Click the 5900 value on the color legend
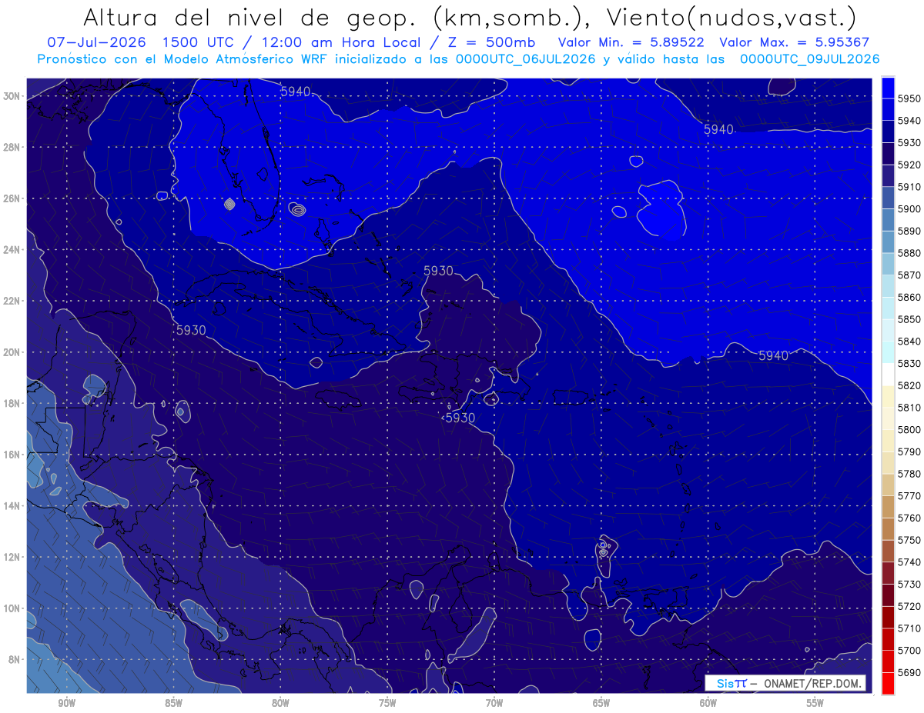The height and width of the screenshot is (713, 924). click(909, 208)
